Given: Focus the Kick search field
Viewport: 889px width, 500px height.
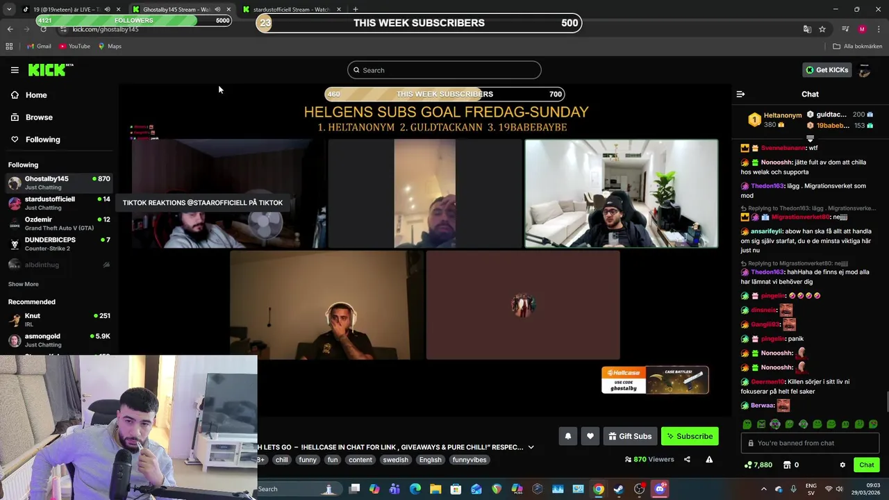Looking at the screenshot, I should [444, 70].
